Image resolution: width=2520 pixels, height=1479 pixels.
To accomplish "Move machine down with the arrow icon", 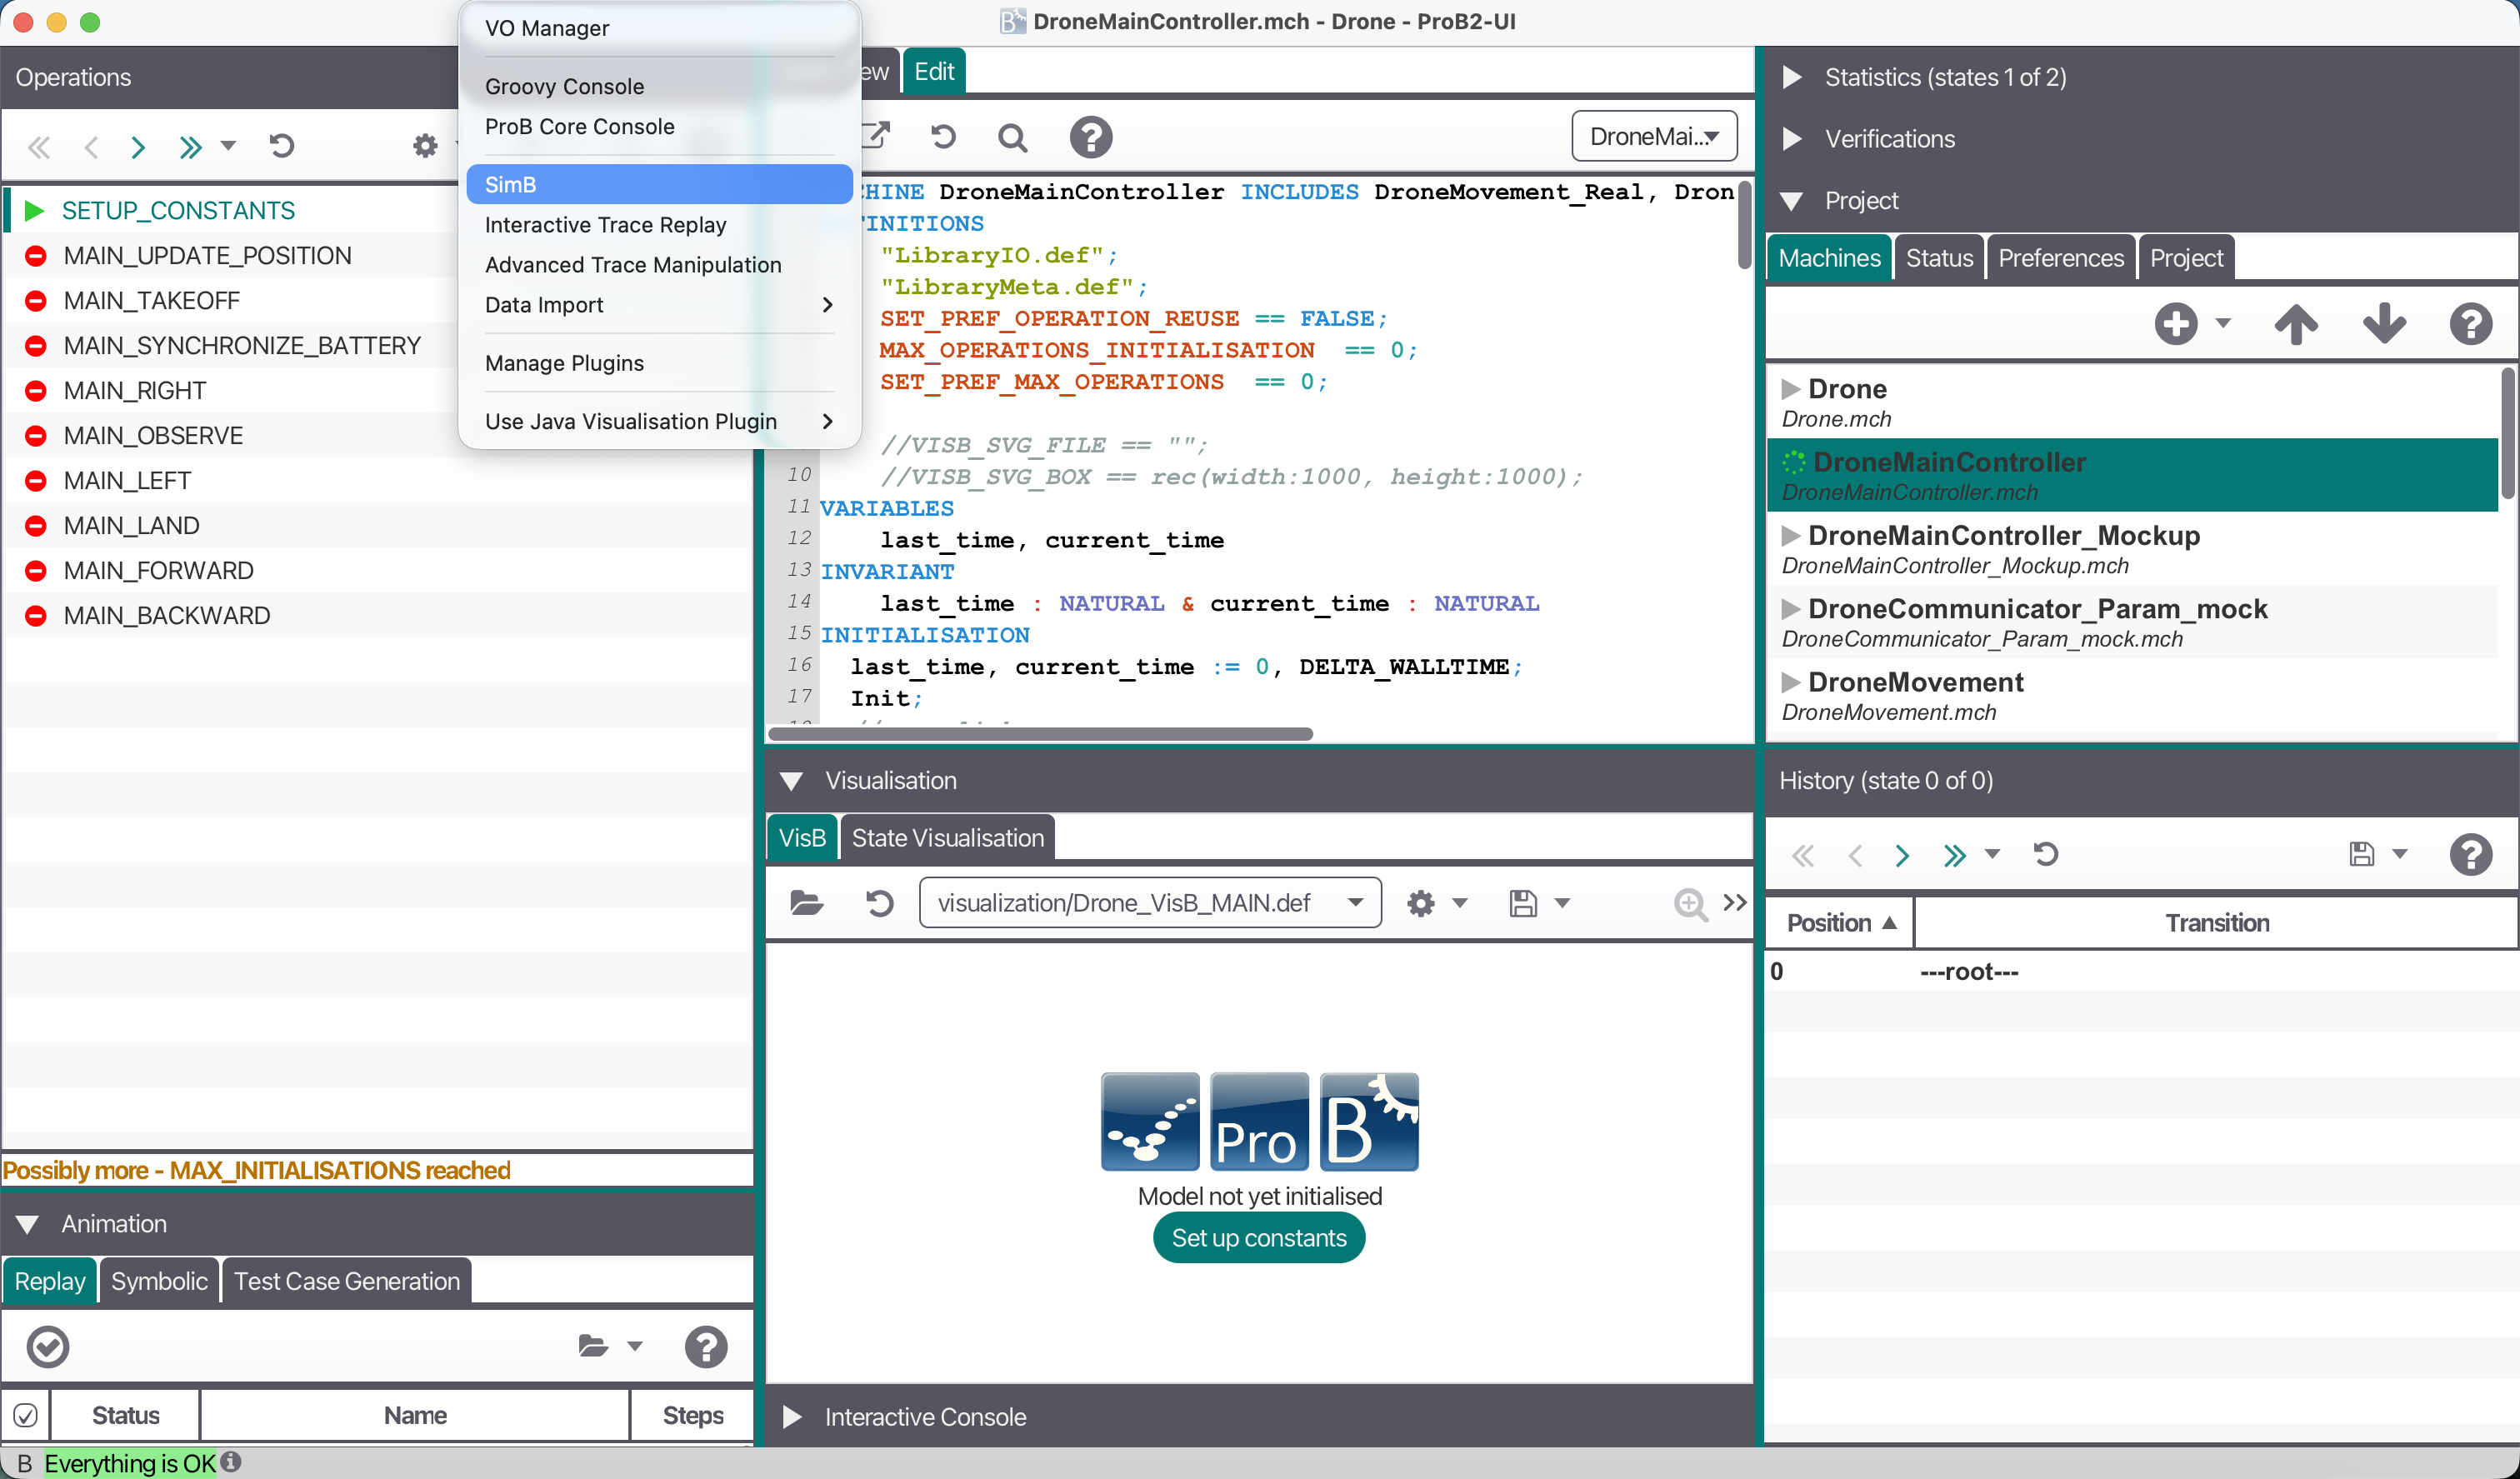I will [x=2384, y=323].
